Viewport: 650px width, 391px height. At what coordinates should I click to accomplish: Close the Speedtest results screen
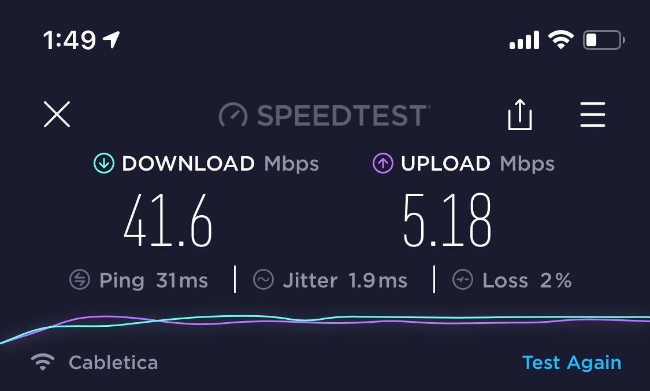point(57,114)
